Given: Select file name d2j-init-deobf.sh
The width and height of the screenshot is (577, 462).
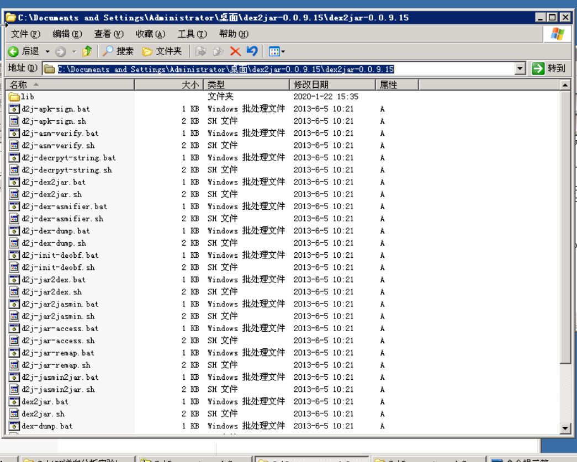Looking at the screenshot, I should tap(58, 267).
